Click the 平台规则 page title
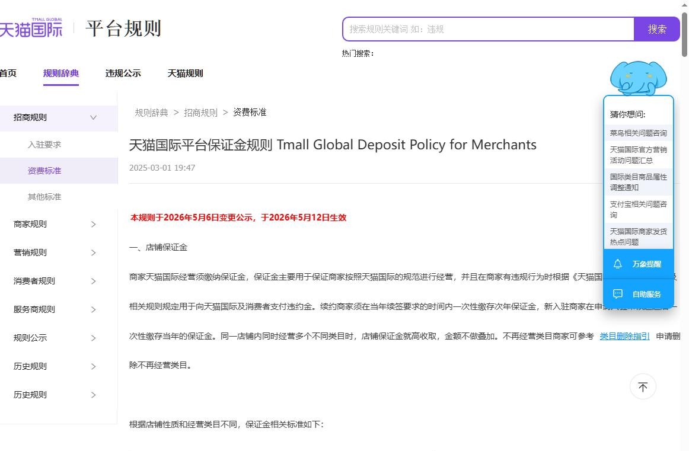The width and height of the screenshot is (689, 451). point(123,28)
